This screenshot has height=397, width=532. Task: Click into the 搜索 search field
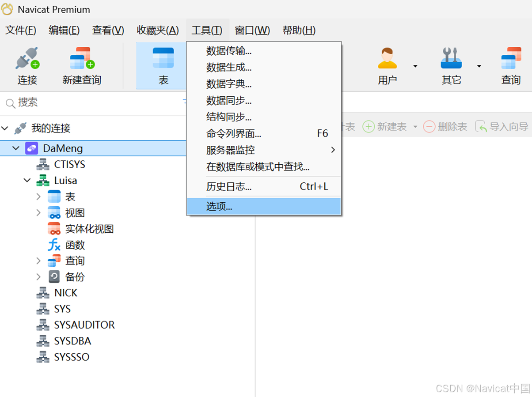pos(93,103)
